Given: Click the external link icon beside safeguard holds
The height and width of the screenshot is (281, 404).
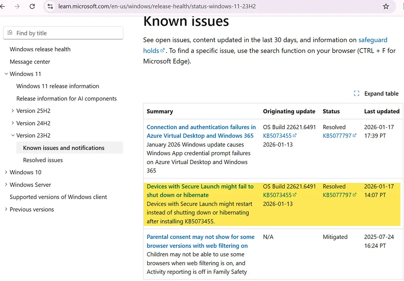Looking at the screenshot, I should [163, 50].
